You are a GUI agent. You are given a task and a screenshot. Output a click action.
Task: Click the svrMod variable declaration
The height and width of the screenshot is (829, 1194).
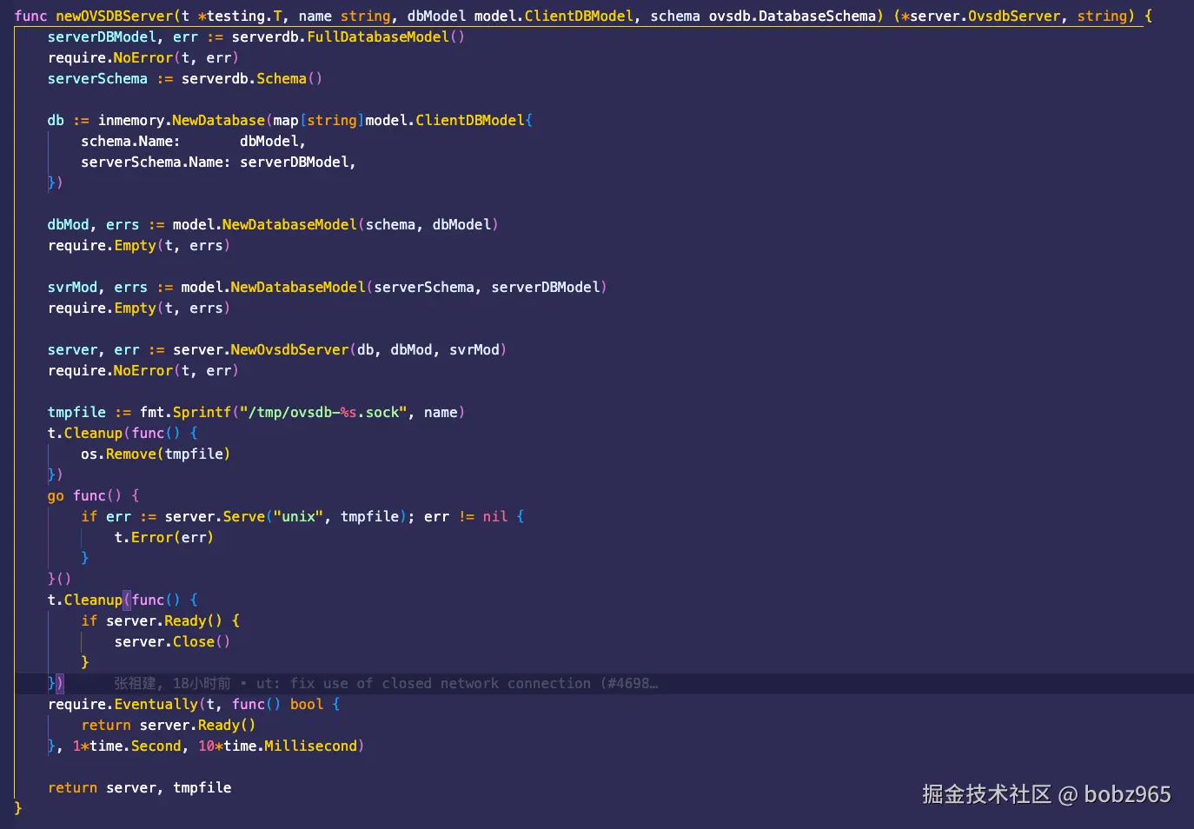click(x=73, y=287)
